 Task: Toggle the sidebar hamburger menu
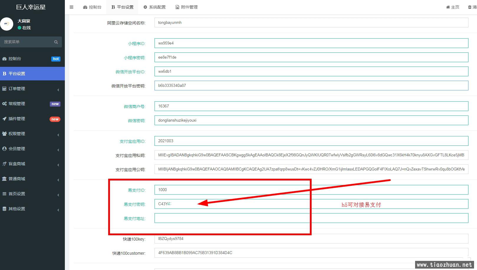coord(71,7)
